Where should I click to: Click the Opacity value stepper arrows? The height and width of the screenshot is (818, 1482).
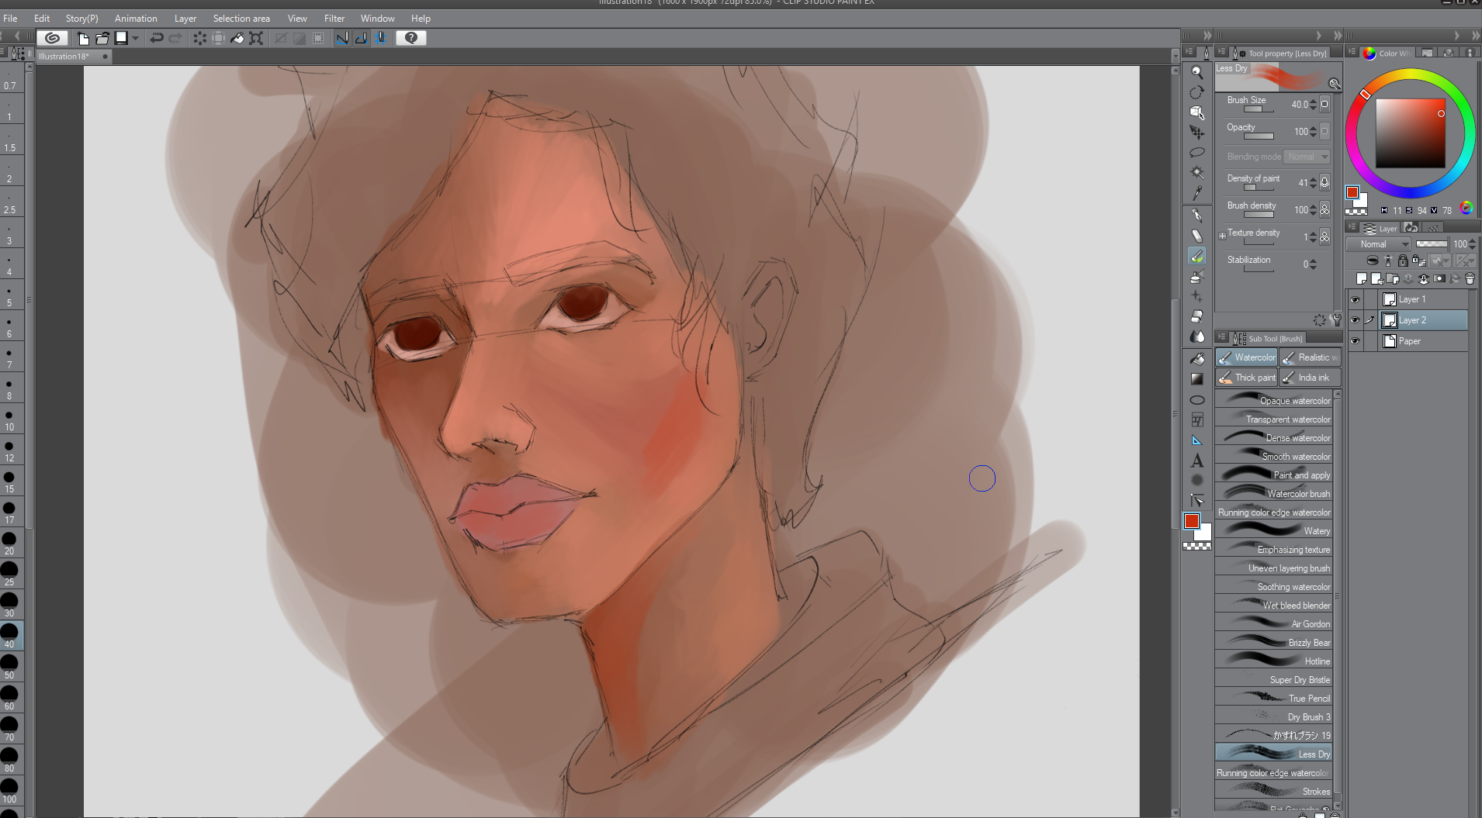(x=1313, y=132)
